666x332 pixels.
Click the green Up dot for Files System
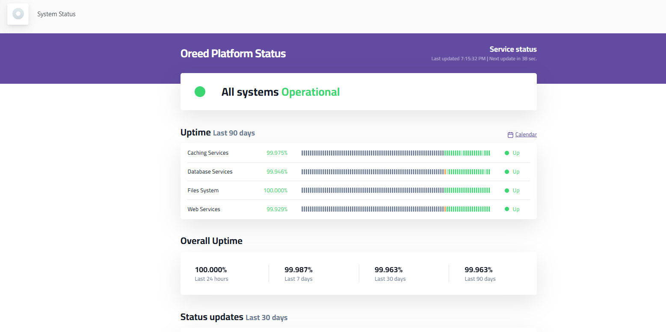[507, 191]
